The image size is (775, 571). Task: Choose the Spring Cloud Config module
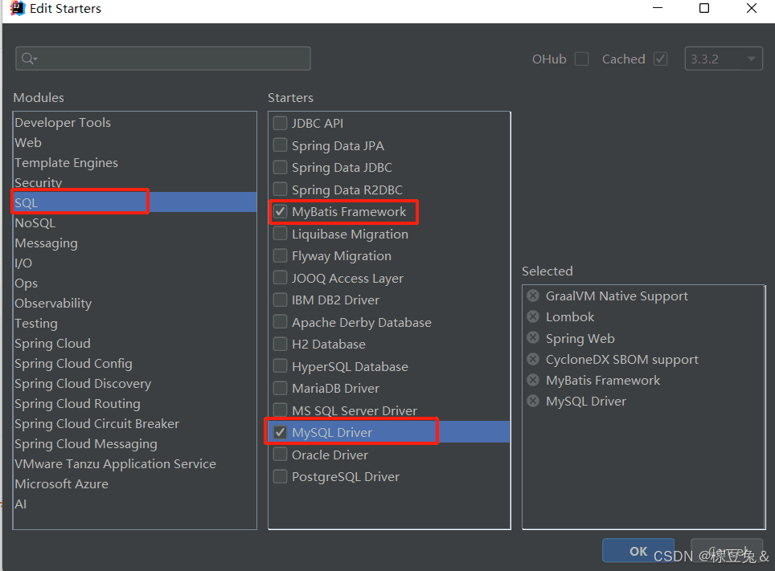click(x=134, y=364)
